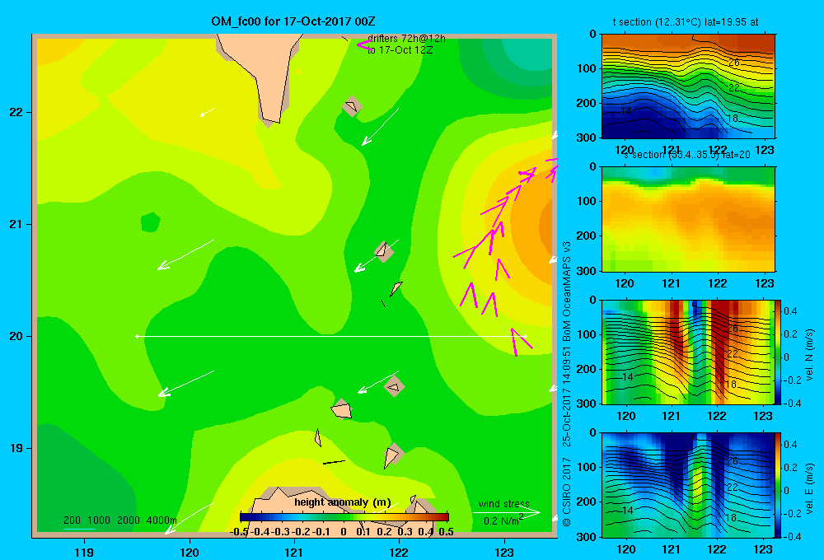Click latitude 21 tick label on main map axis

click(16, 224)
